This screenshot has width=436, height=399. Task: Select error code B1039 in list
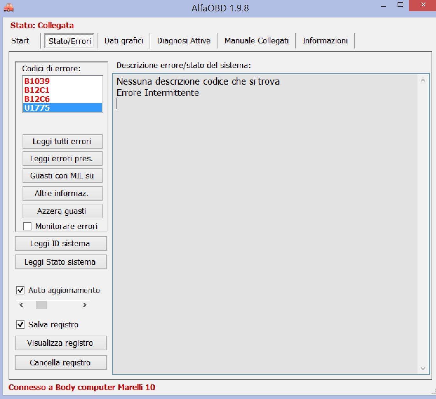tap(37, 81)
